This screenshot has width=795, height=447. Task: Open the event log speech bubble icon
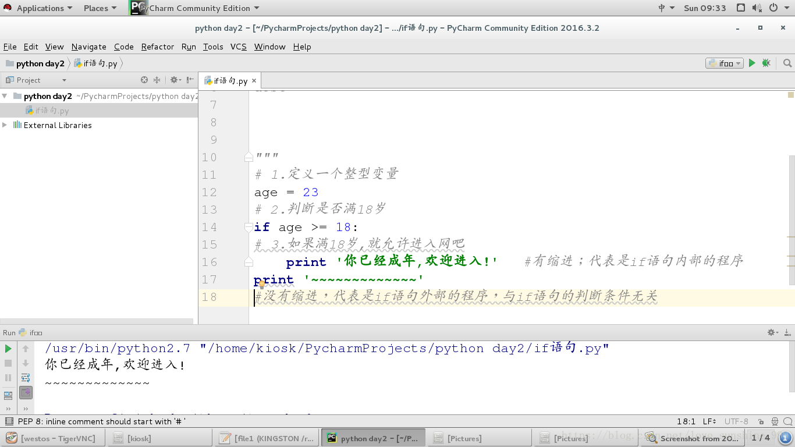tap(787, 421)
